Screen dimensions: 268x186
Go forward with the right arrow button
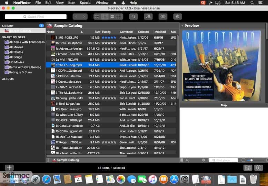click(x=84, y=17)
